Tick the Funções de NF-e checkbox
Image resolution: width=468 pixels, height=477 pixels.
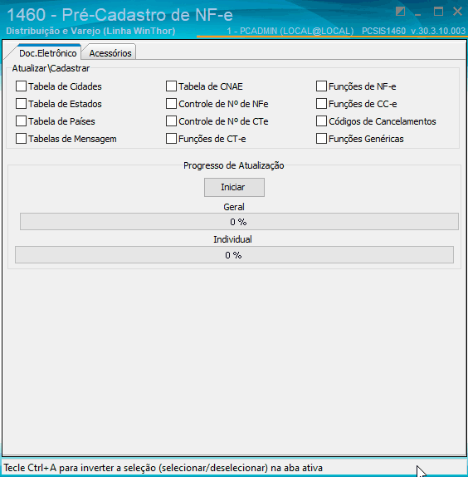click(321, 86)
